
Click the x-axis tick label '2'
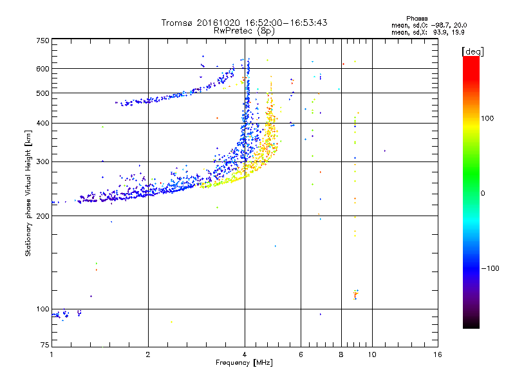(x=148, y=354)
